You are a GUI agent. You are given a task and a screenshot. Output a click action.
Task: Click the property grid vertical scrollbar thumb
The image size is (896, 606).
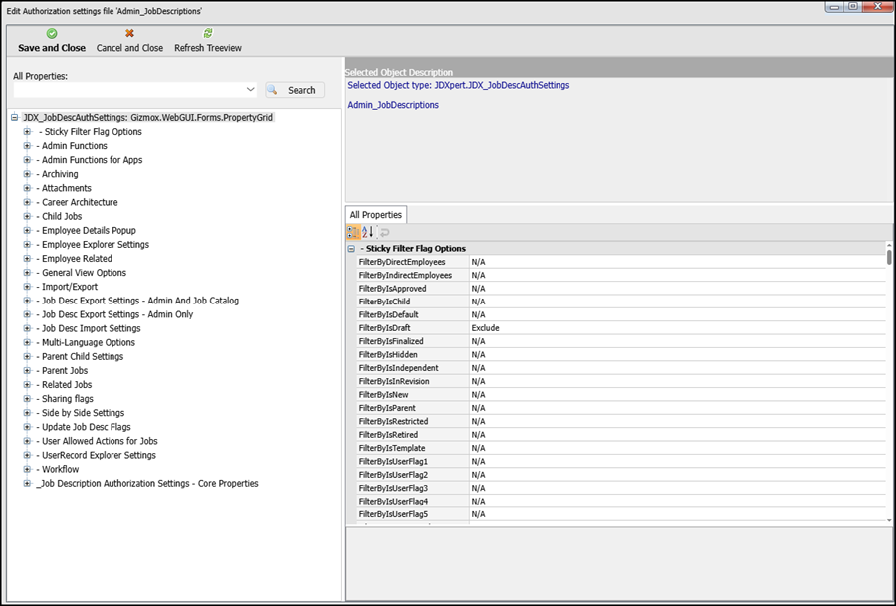click(x=889, y=257)
